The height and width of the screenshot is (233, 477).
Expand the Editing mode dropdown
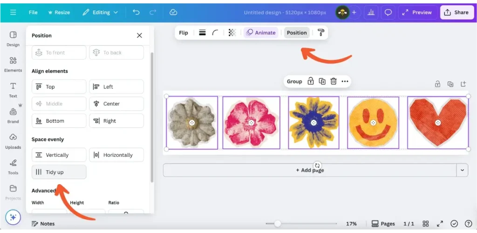[100, 13]
